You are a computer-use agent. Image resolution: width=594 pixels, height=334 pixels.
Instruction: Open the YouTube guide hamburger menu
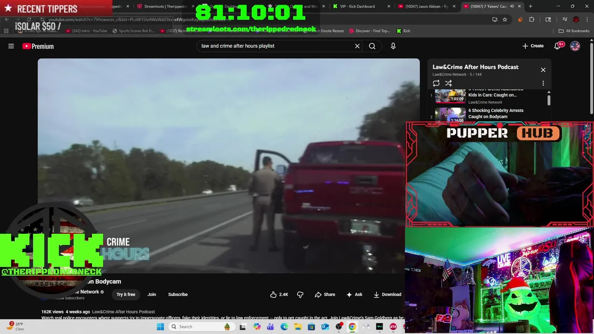[11, 46]
